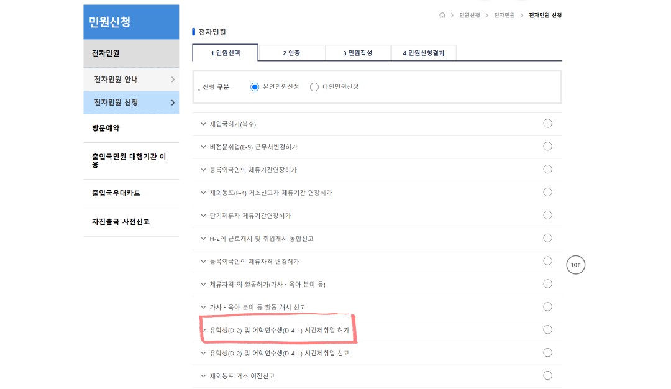Click text 유학생(D-2) 및 어학연수생(D-4-1) 시간제취업 허가
This screenshot has height=389, width=671.
pos(279,331)
